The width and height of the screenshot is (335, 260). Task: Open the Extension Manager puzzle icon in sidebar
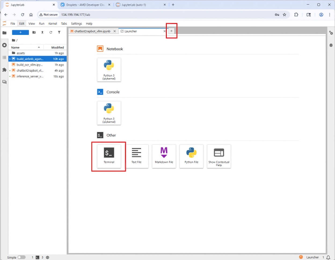pyautogui.click(x=4, y=70)
